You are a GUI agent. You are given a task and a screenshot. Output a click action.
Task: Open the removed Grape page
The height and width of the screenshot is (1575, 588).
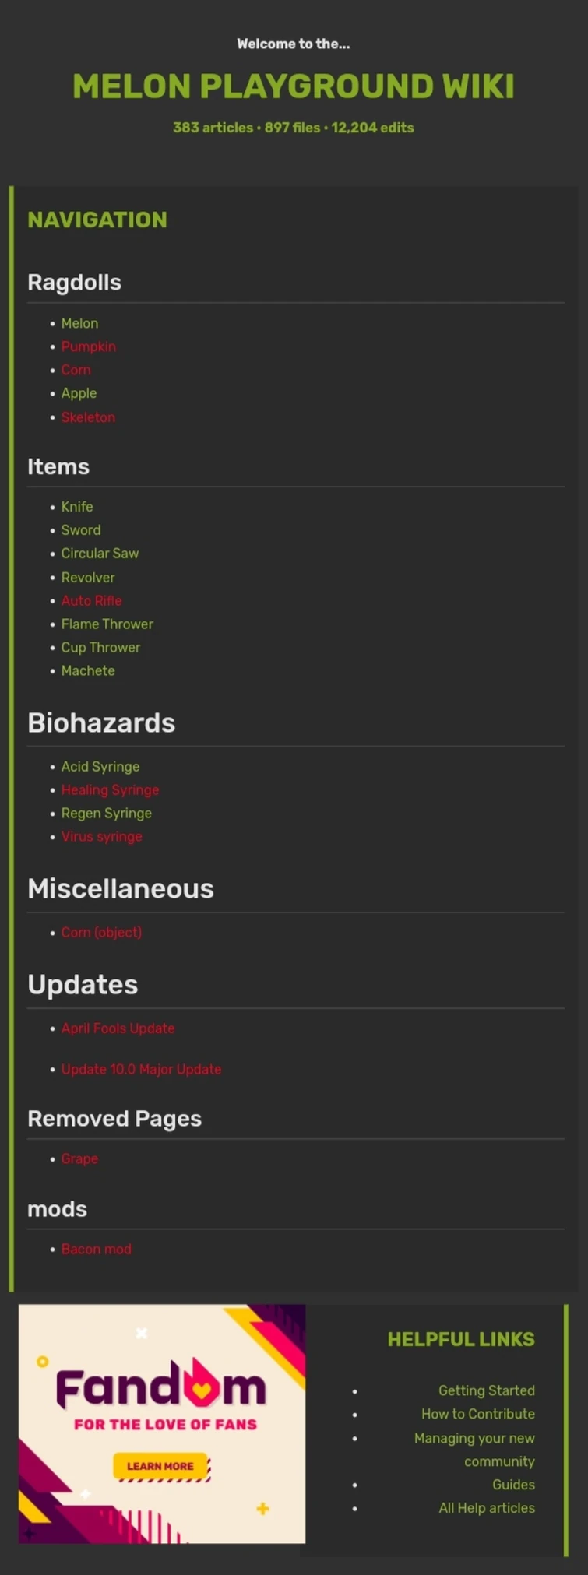point(79,1158)
